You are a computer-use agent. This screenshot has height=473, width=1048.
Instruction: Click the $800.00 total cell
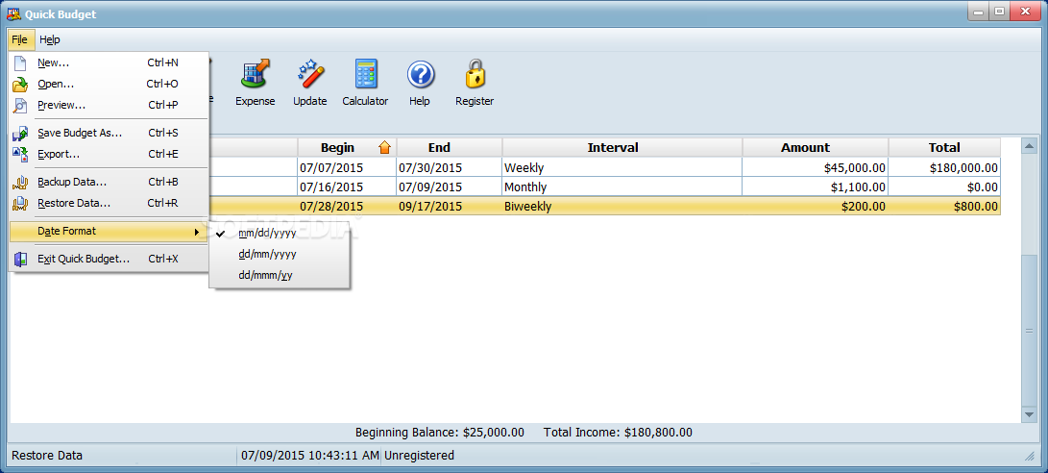pyautogui.click(x=944, y=207)
